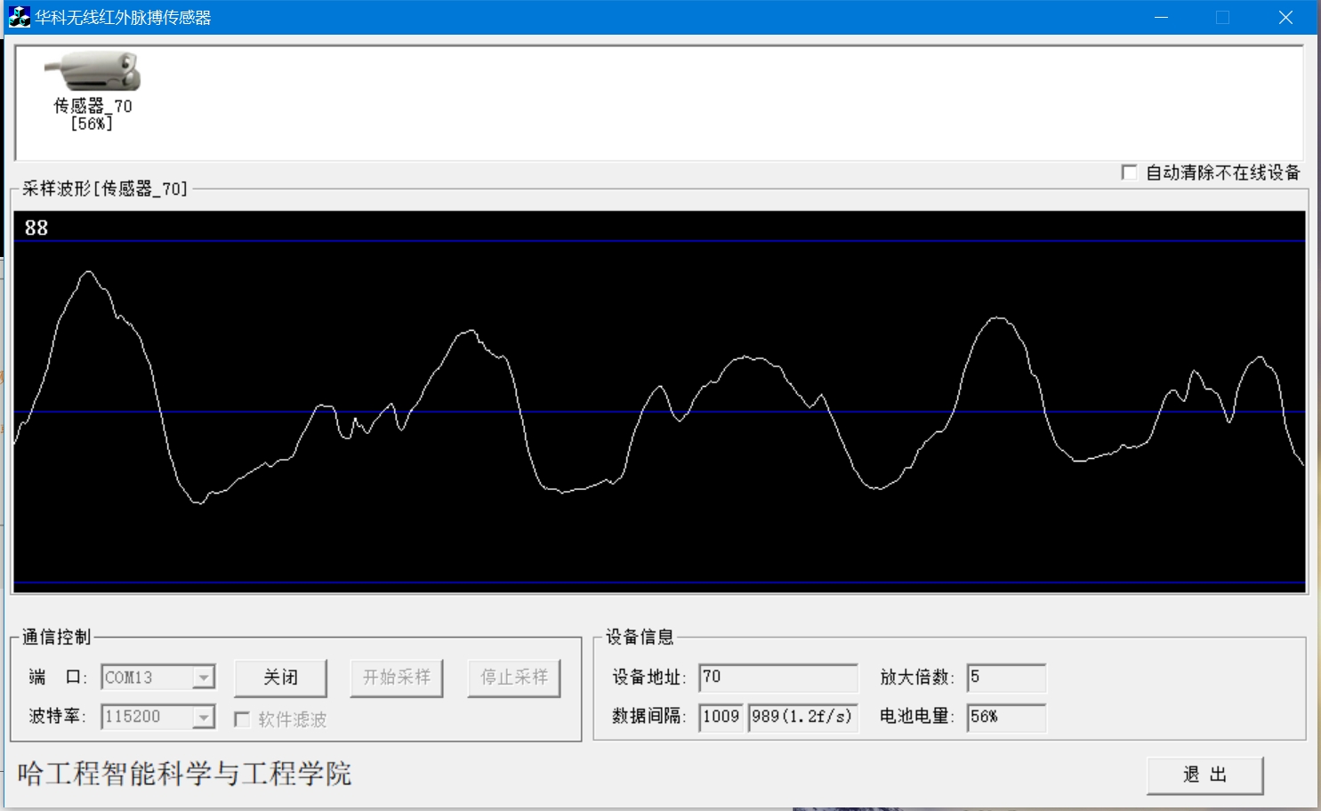Enable 自动清除不在线设备 checkbox

1130,173
